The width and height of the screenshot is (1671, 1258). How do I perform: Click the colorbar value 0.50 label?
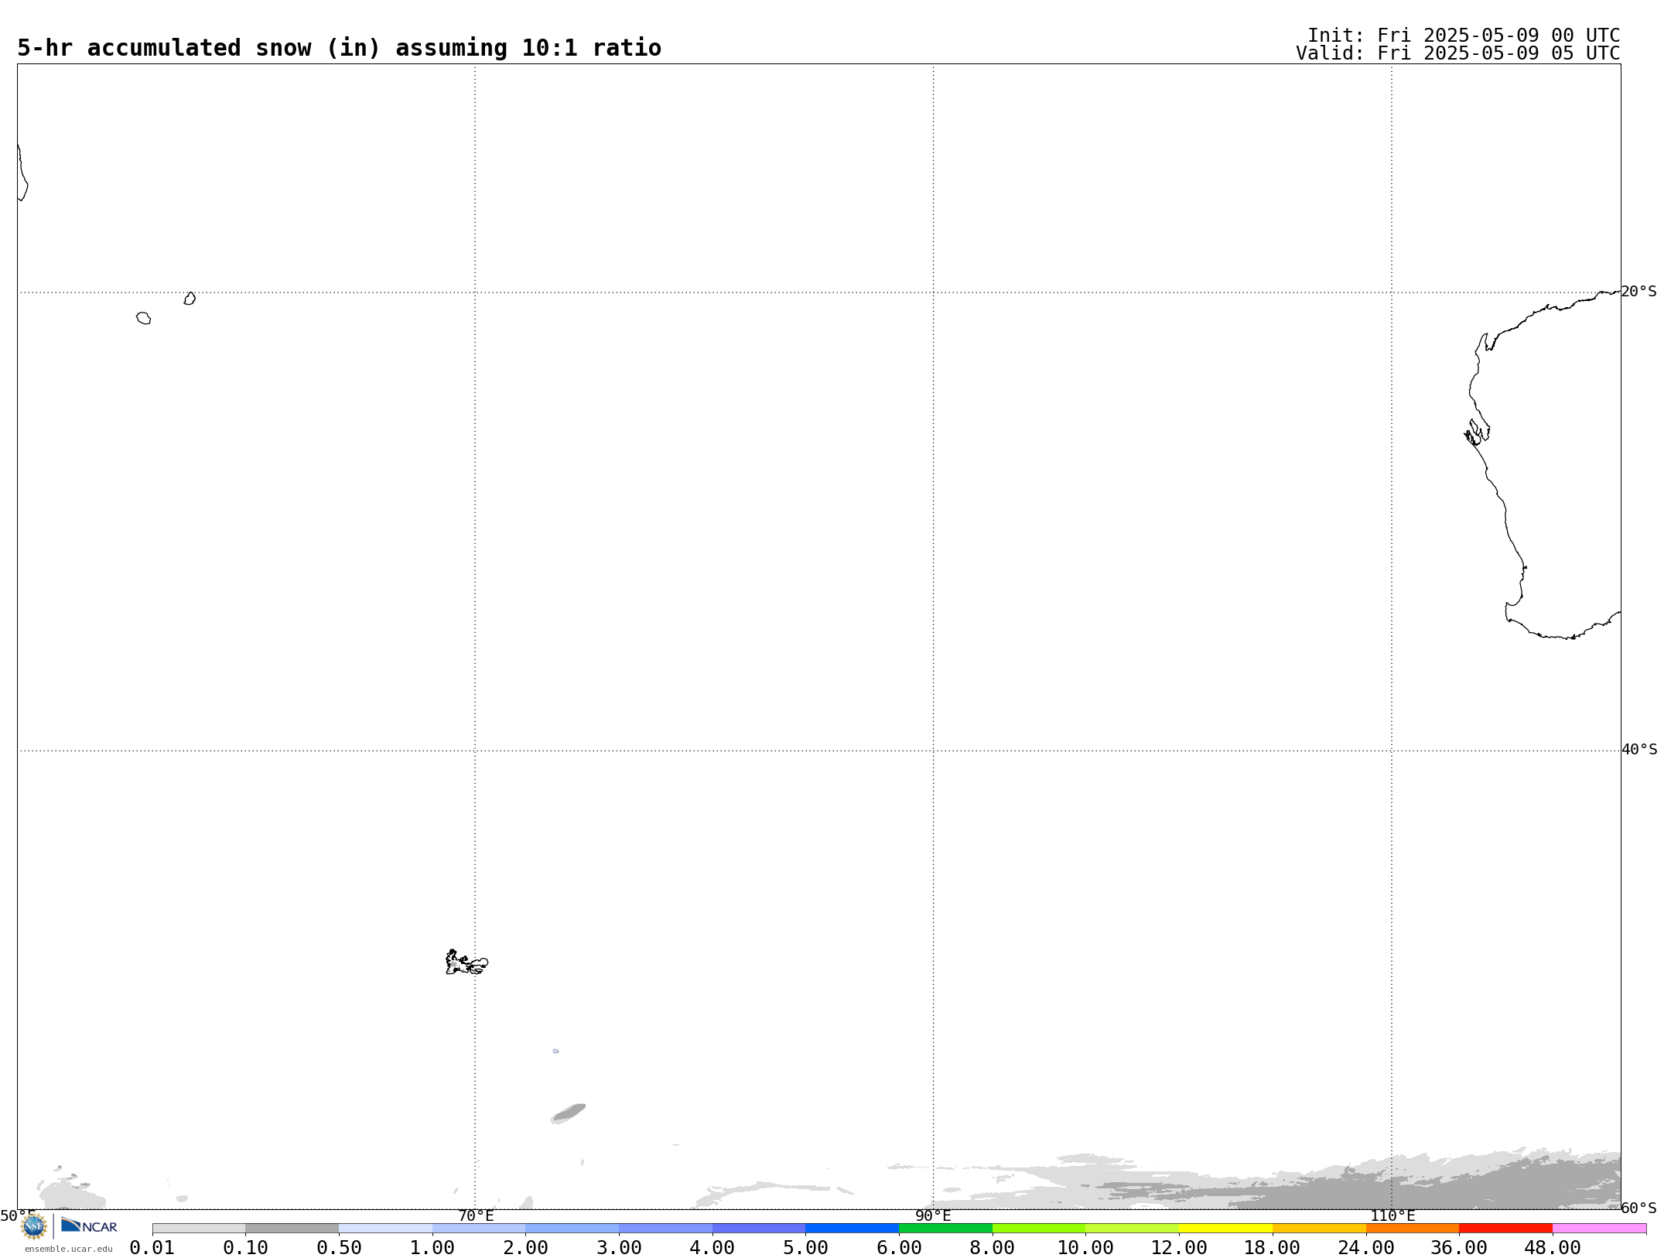point(339,1248)
